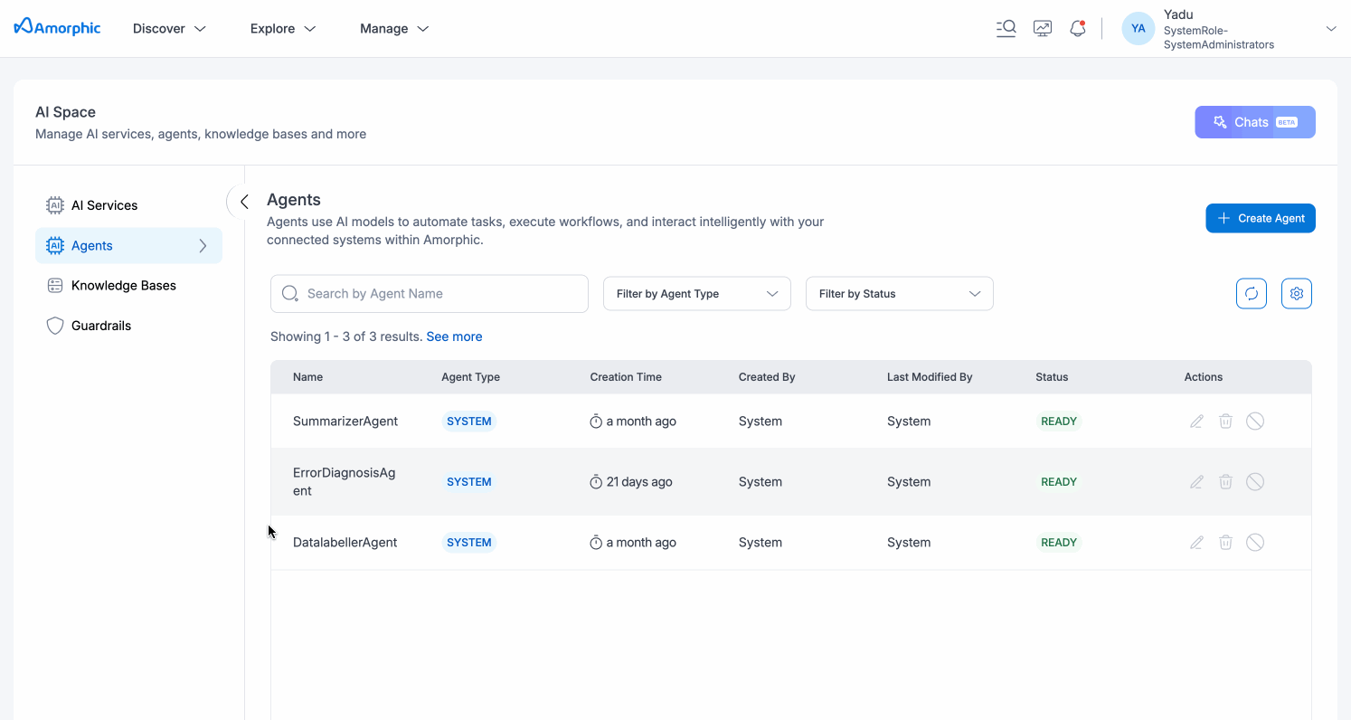Viewport: 1351px width, 720px height.
Task: Open the Discover menu
Action: (x=169, y=29)
